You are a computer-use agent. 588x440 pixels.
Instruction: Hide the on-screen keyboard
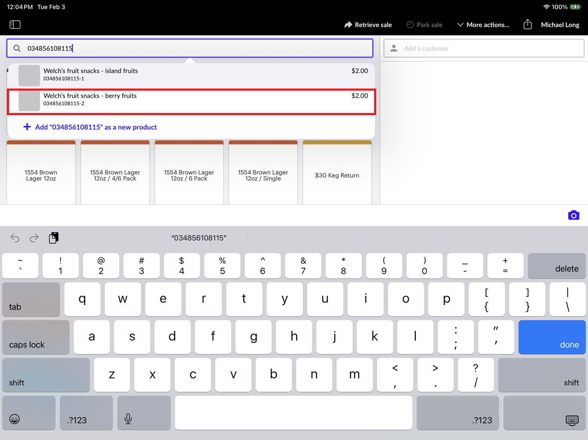click(x=545, y=413)
